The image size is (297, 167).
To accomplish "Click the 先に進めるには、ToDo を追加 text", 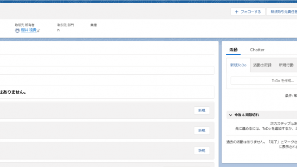I will (x=266, y=128).
